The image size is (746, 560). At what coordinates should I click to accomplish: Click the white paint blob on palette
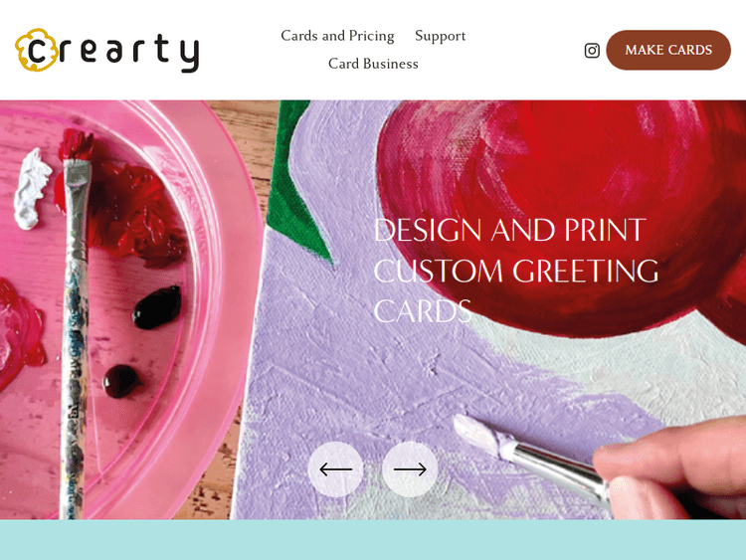(32, 189)
